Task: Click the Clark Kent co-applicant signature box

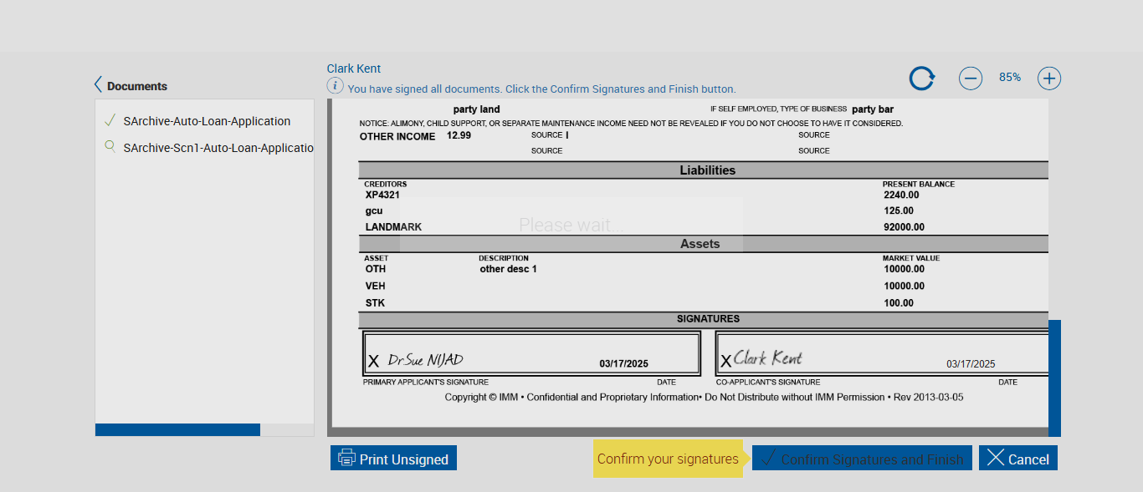Action: [882, 353]
